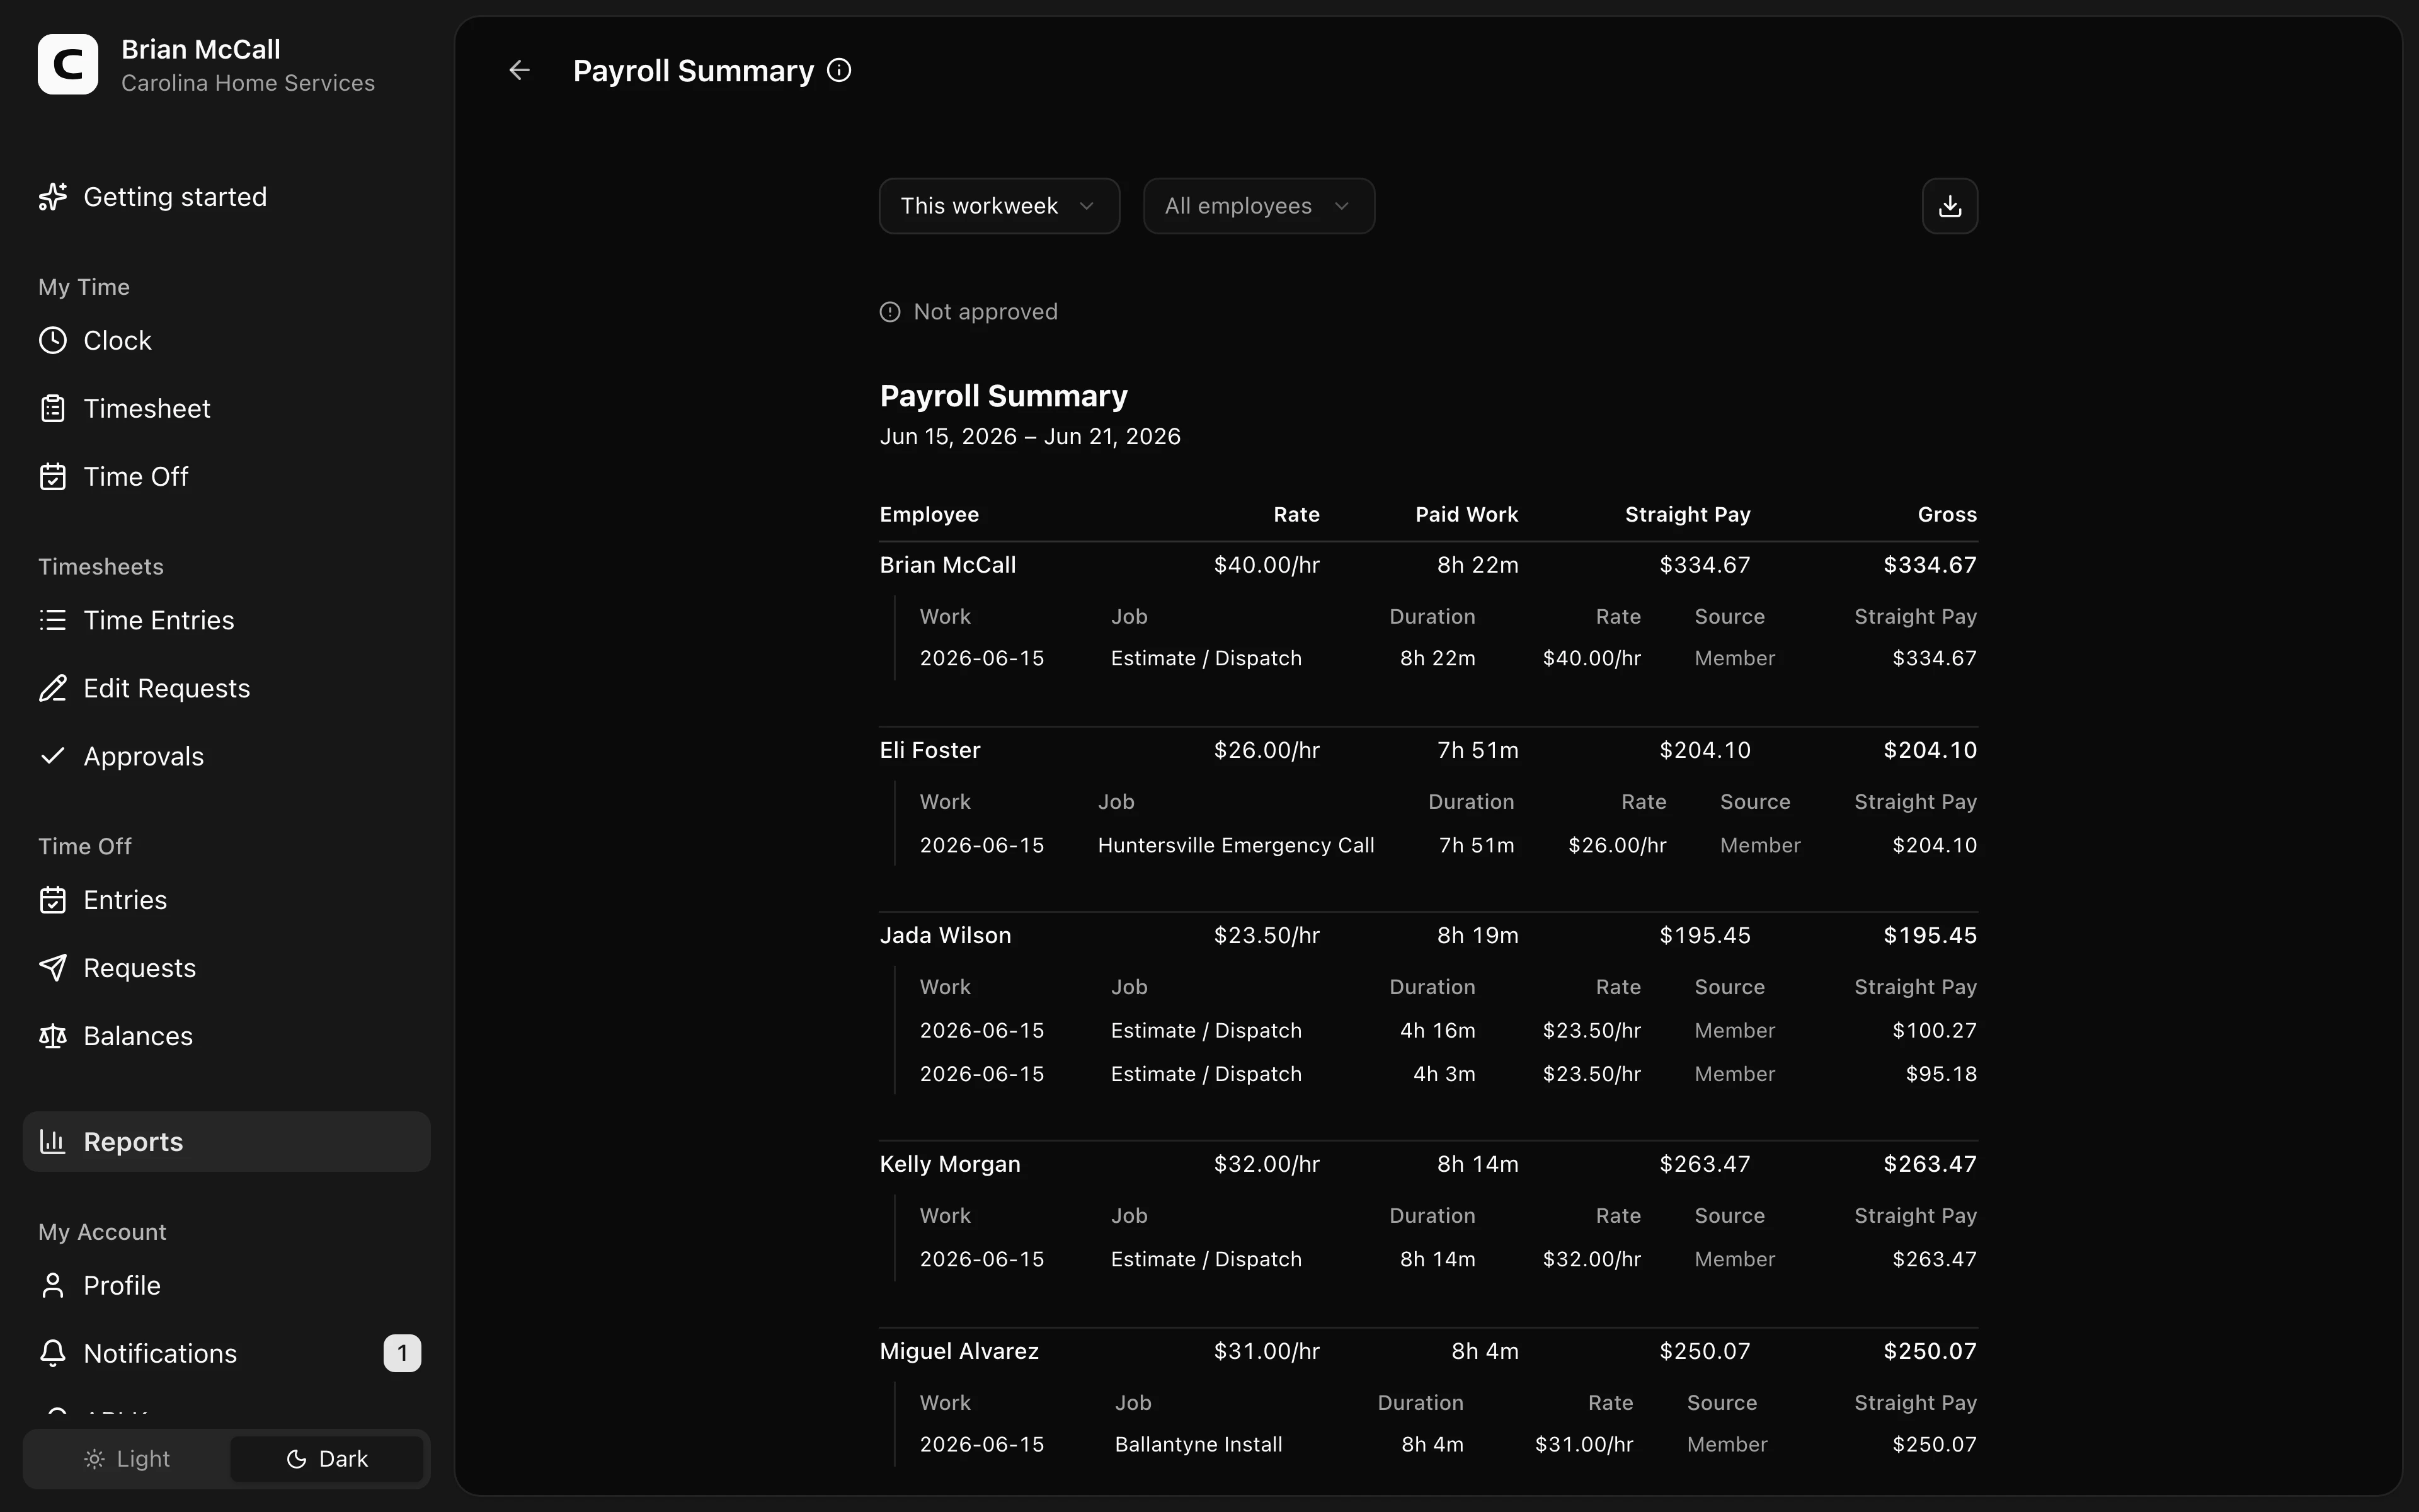Screen dimensions: 2419x1512
Task: Click the Reports bar chart icon
Action: 53,1141
